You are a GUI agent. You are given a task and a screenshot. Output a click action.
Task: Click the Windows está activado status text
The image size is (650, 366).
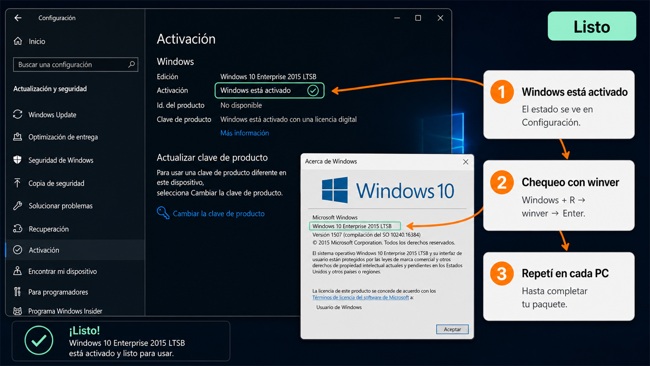pos(256,90)
